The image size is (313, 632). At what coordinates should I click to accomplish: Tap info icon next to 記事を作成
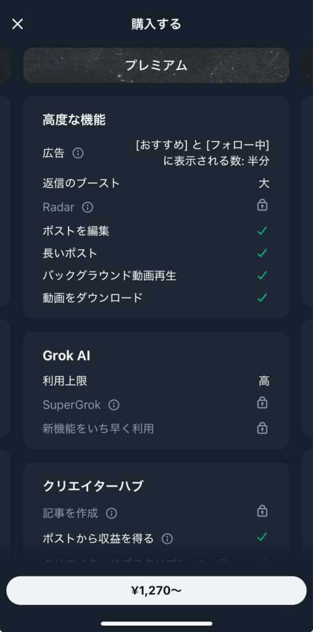[111, 513]
